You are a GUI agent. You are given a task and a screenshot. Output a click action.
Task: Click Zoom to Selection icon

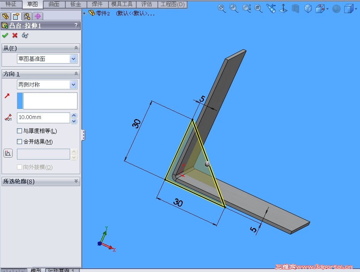click(259, 8)
